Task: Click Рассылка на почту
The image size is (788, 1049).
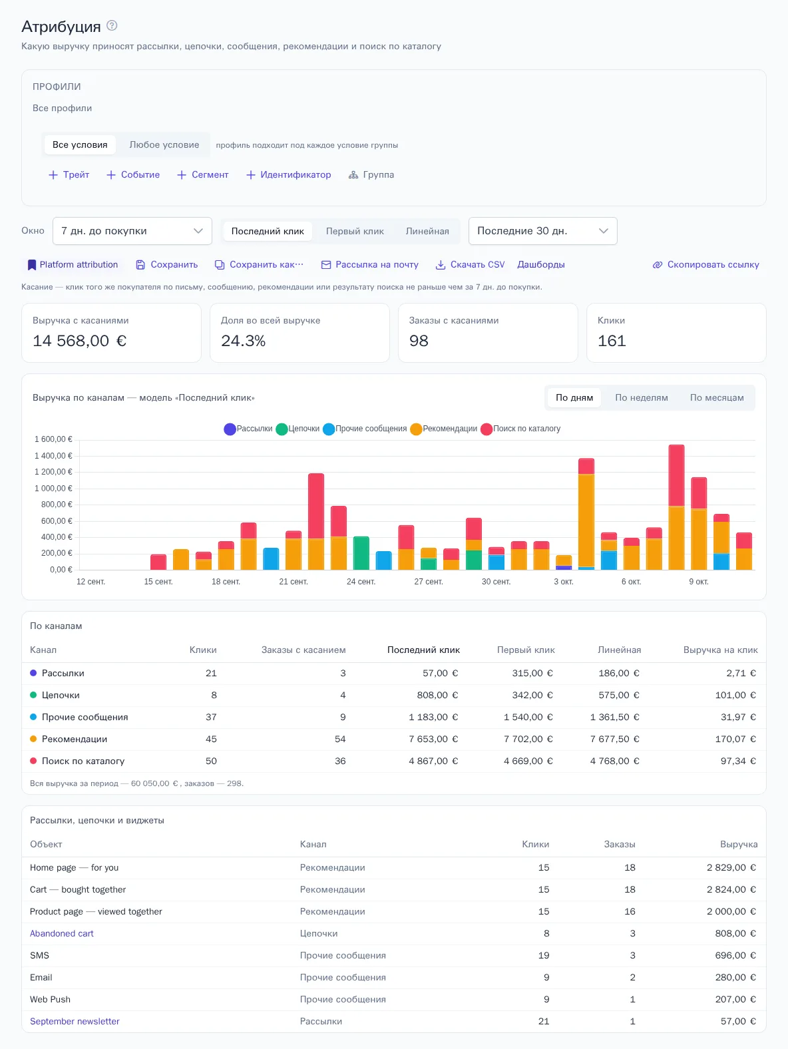Action: click(x=370, y=265)
